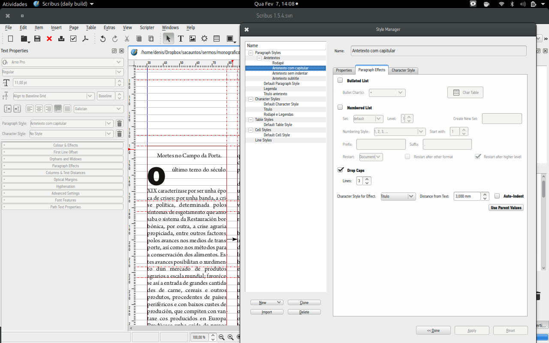Image resolution: width=549 pixels, height=343 pixels.
Task: Select Legenda style in the list
Action: pos(270,89)
